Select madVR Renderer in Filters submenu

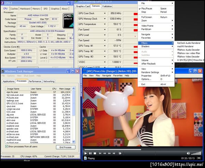tap(185, 46)
